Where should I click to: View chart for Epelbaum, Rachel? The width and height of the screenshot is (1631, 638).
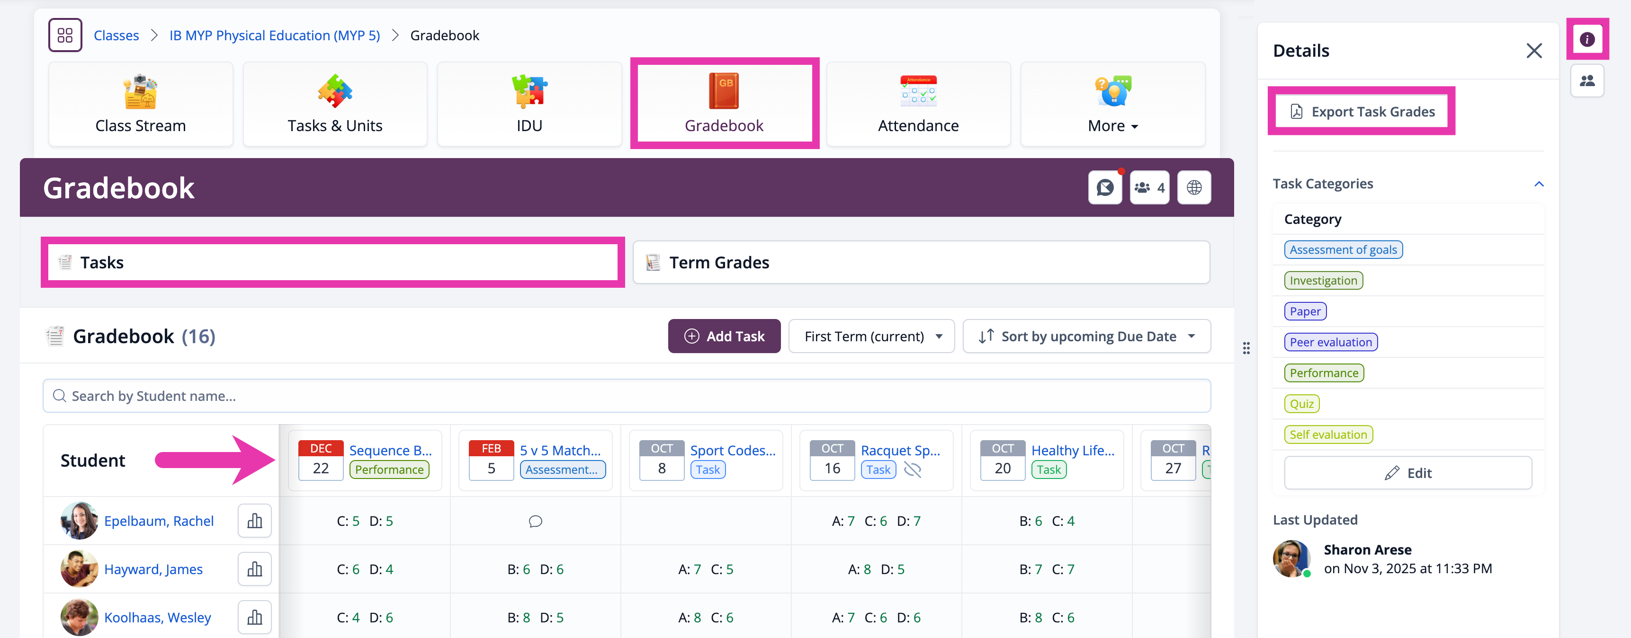tap(254, 521)
